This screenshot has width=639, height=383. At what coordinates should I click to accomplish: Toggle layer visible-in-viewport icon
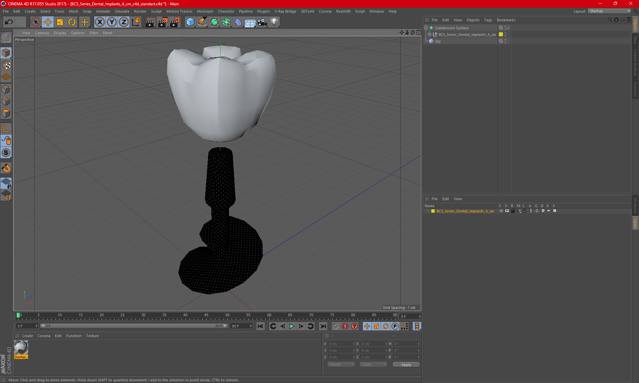[507, 211]
